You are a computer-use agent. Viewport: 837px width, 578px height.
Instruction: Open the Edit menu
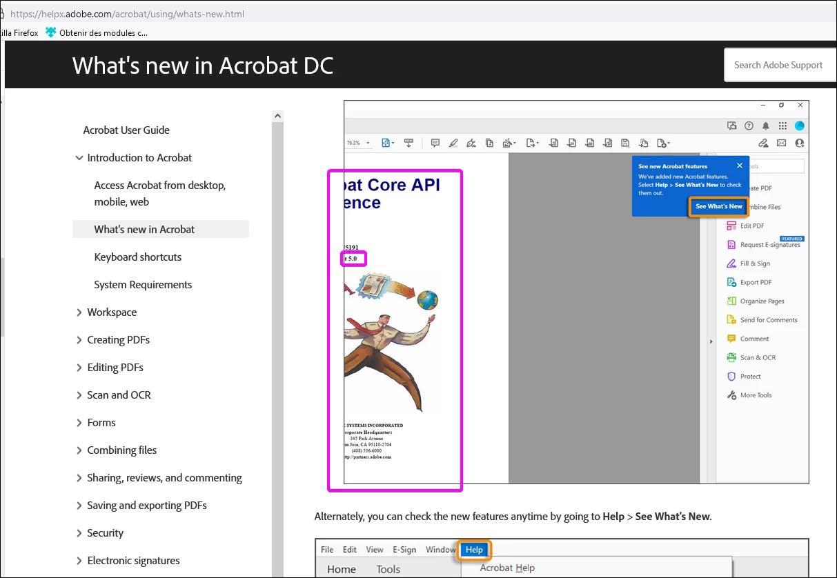[x=350, y=550]
